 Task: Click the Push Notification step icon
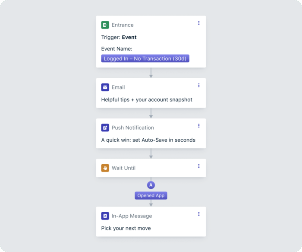point(105,128)
